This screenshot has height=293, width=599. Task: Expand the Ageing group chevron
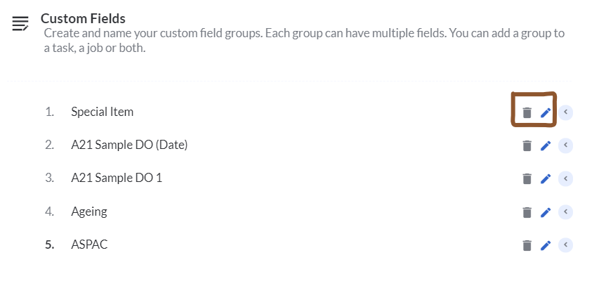(x=566, y=212)
